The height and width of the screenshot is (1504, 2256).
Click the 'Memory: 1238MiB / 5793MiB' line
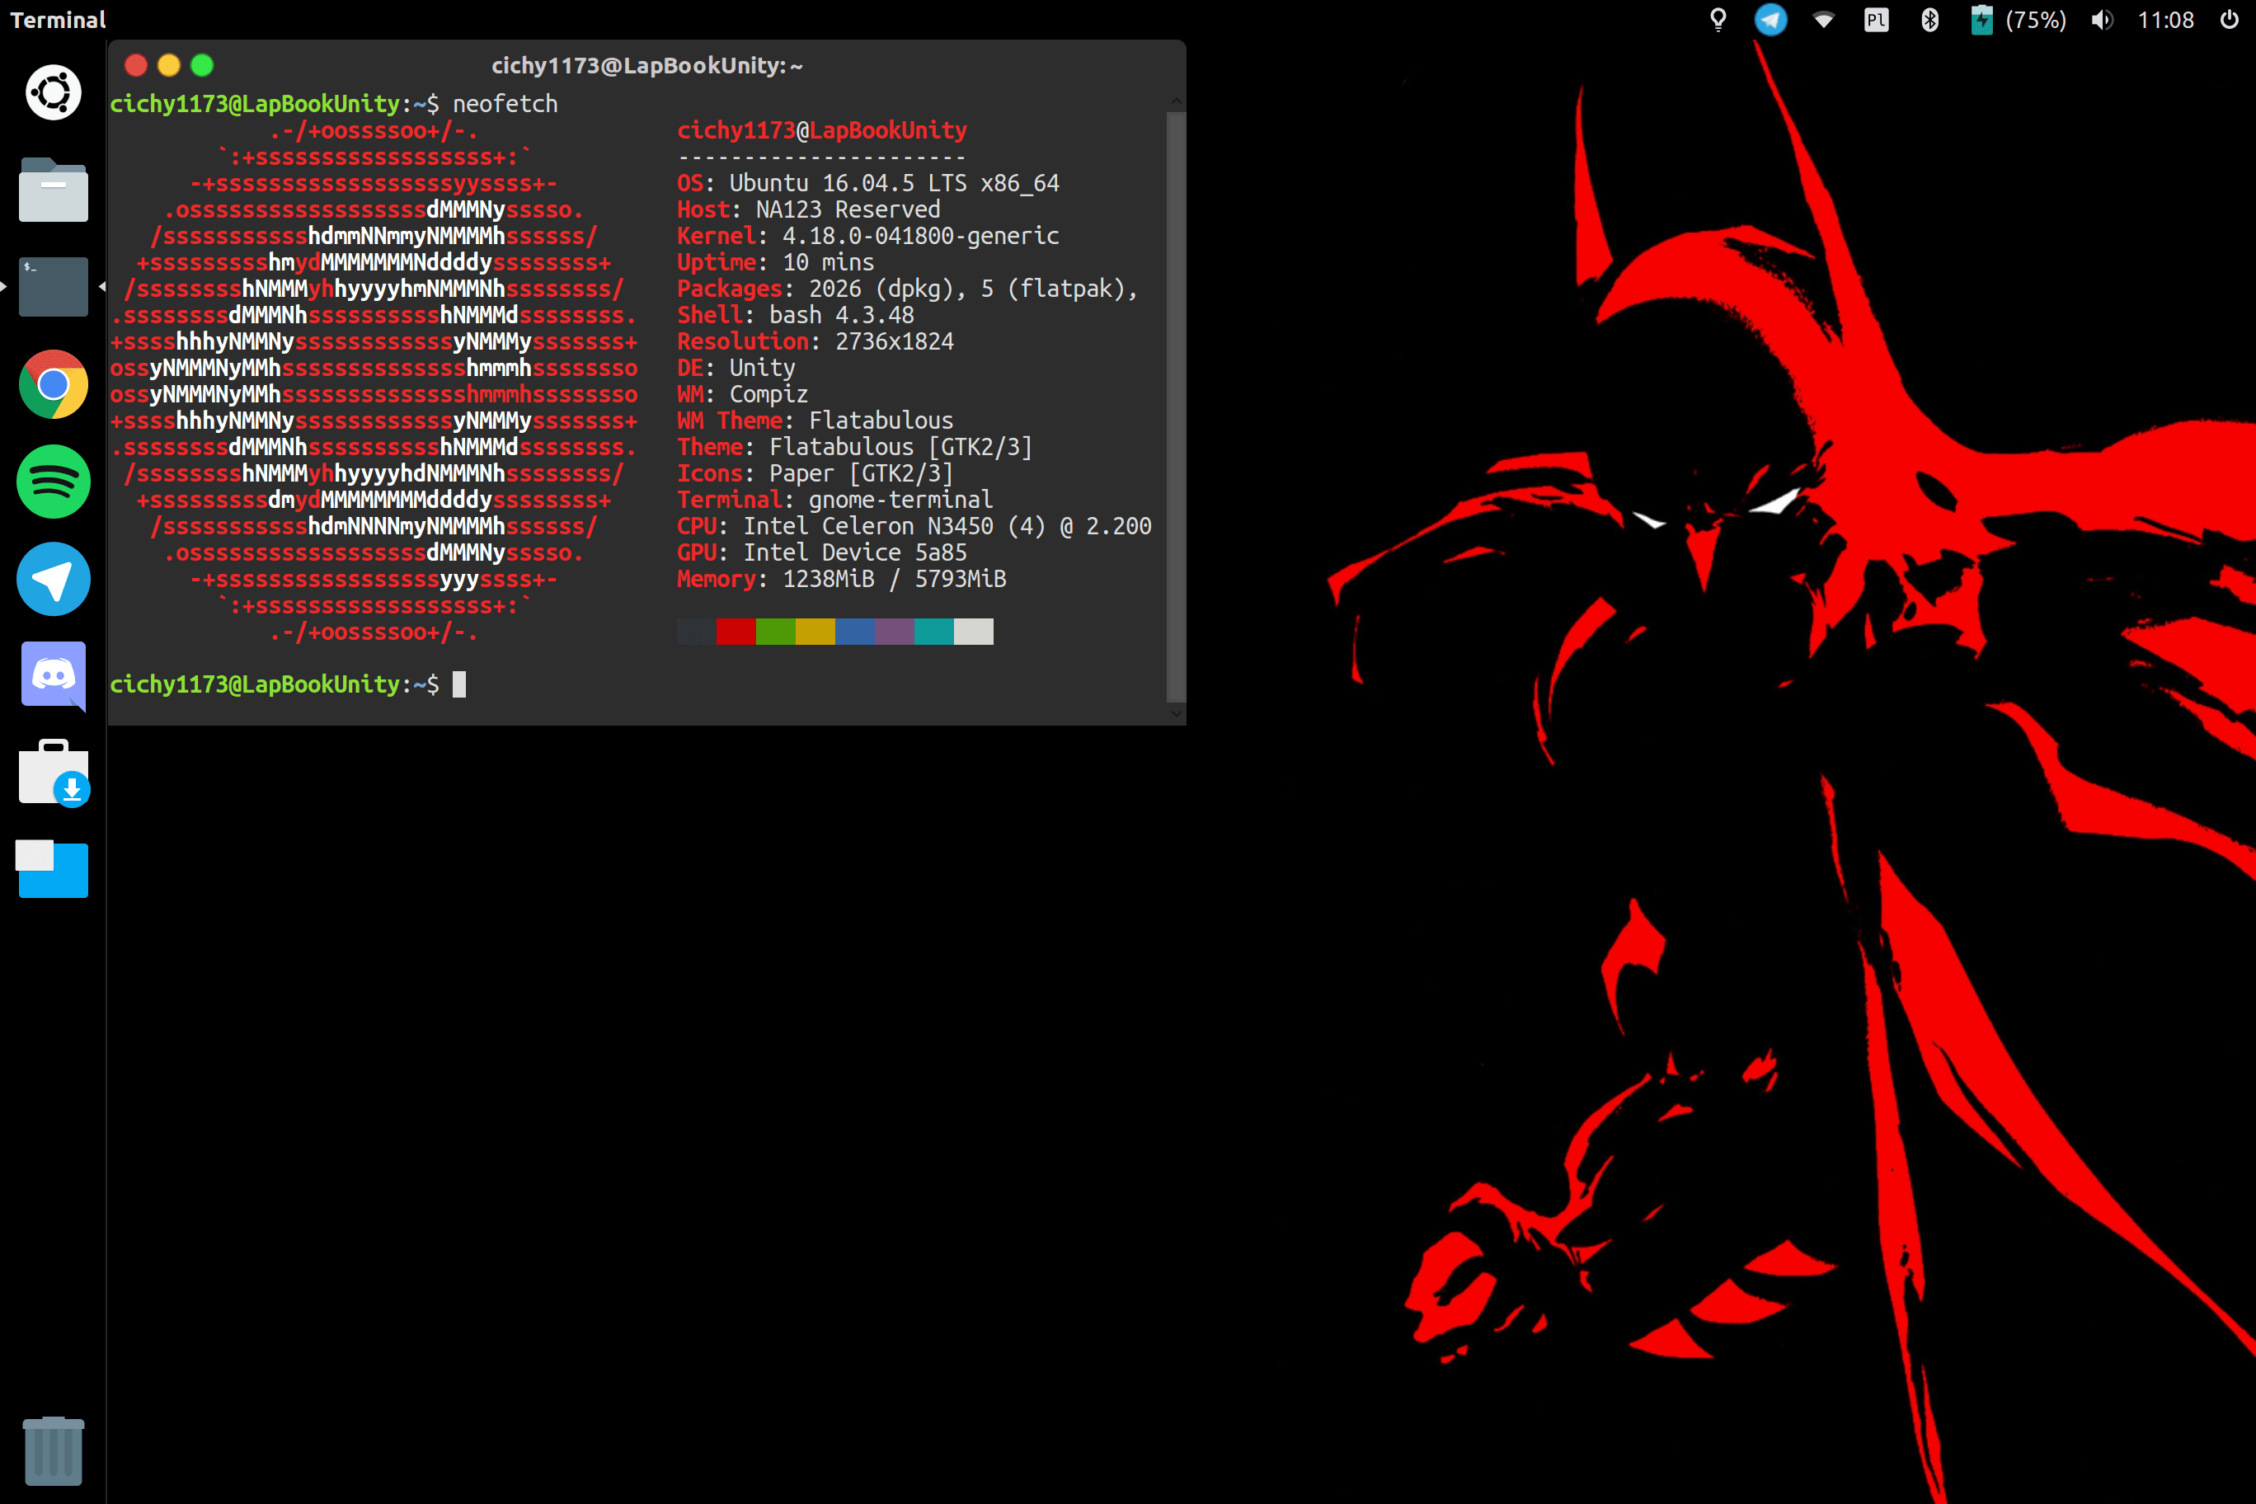click(x=841, y=578)
